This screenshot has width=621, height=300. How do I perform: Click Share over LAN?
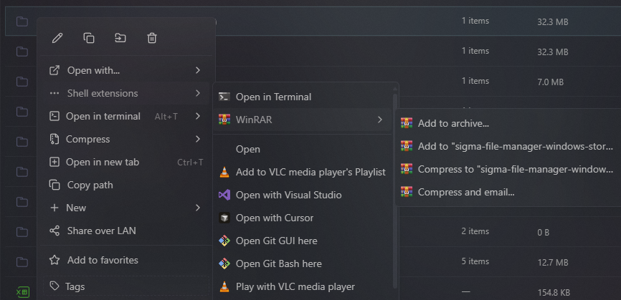(x=126, y=231)
